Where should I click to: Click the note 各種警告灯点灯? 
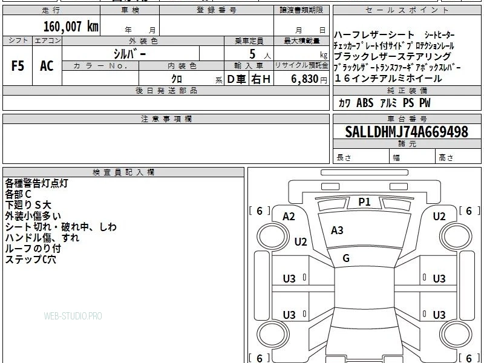[x=36, y=183]
